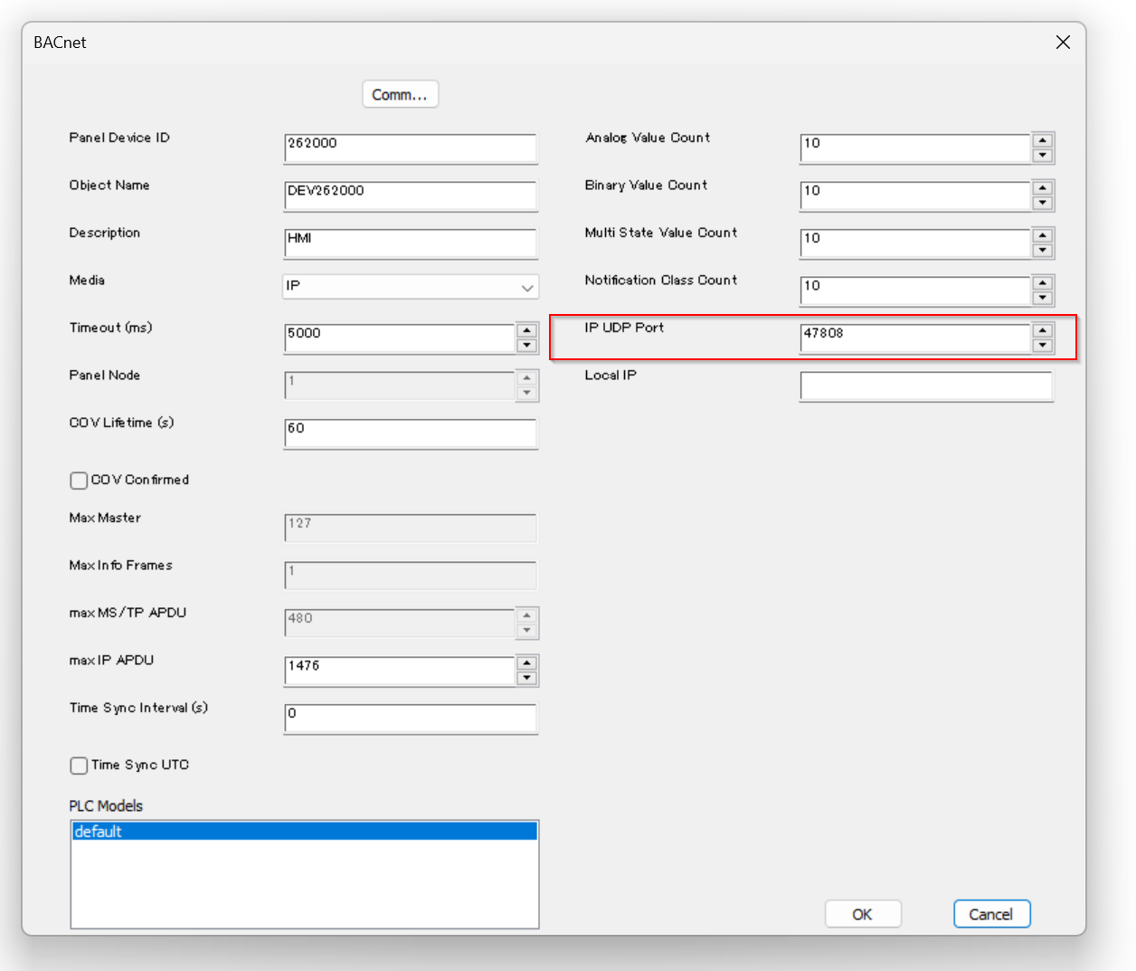Click the disabled Max Info Frames field
1136x971 pixels.
411,576
